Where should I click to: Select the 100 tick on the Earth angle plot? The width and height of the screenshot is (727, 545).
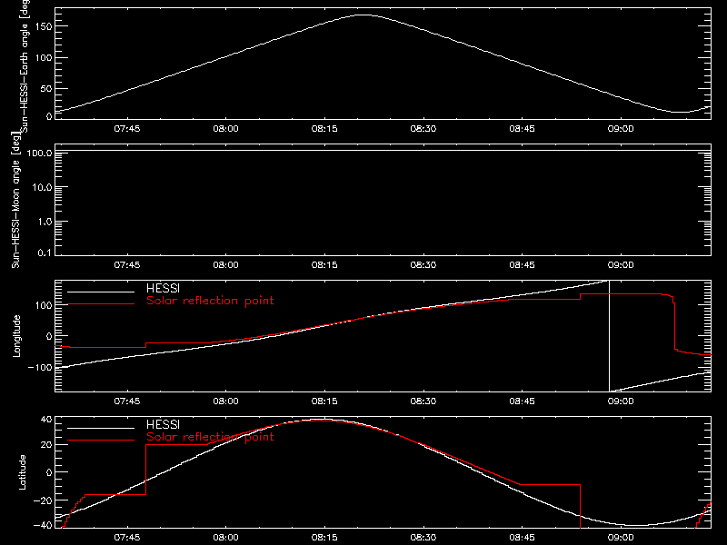pyautogui.click(x=43, y=58)
